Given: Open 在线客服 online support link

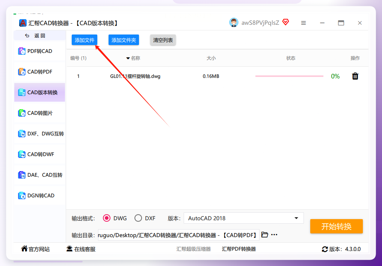Looking at the screenshot, I should pos(81,249).
